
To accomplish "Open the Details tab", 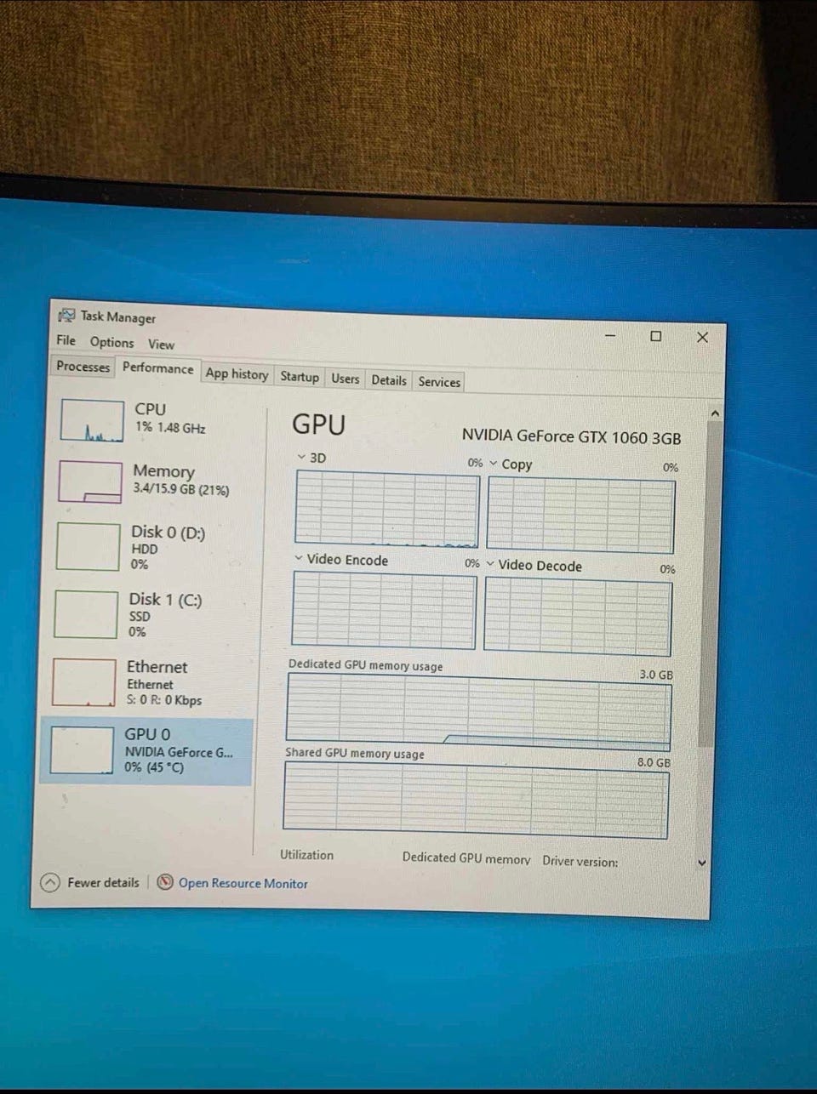I will [x=389, y=380].
